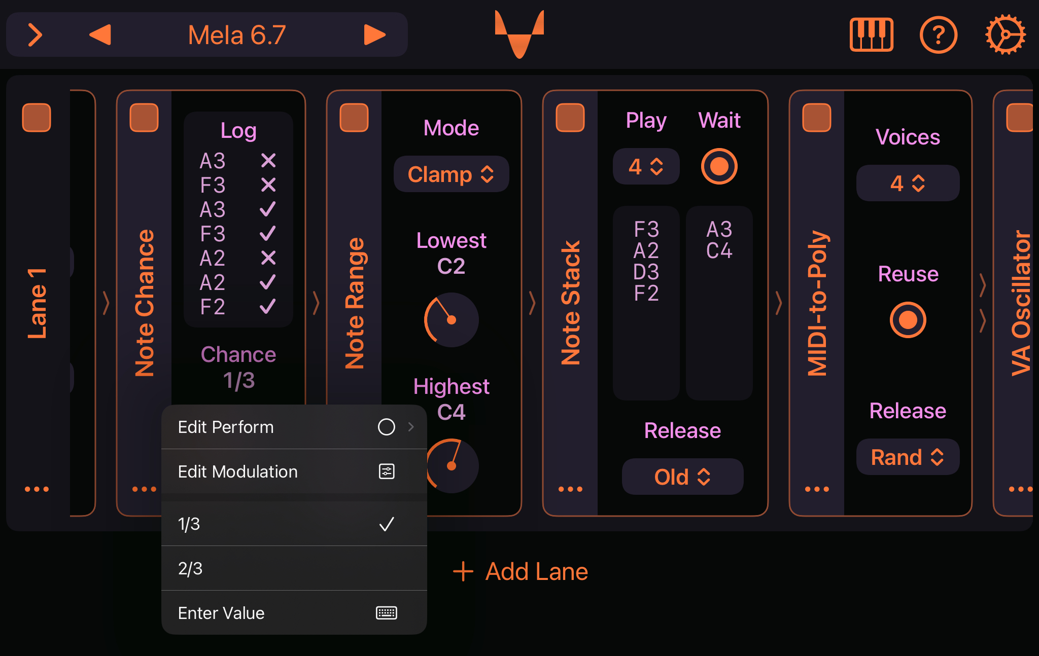Toggle Reuse in MIDI-to-Poly

pyautogui.click(x=907, y=319)
